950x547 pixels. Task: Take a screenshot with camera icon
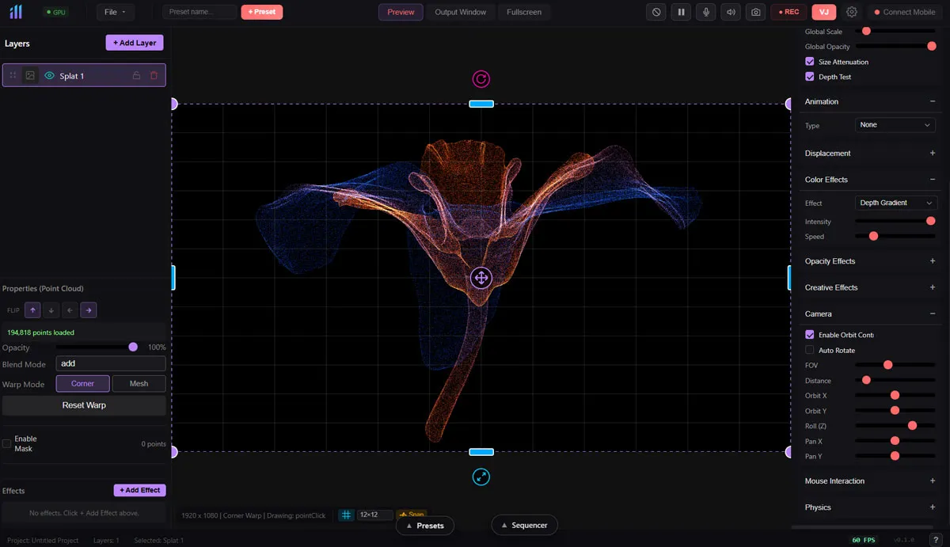(x=756, y=12)
